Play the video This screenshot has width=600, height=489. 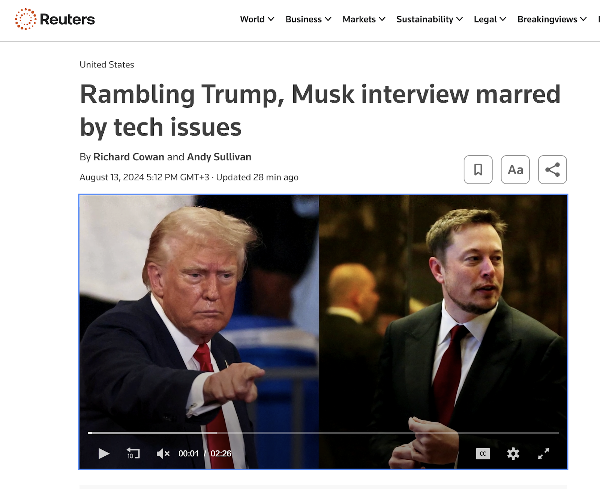coord(103,453)
